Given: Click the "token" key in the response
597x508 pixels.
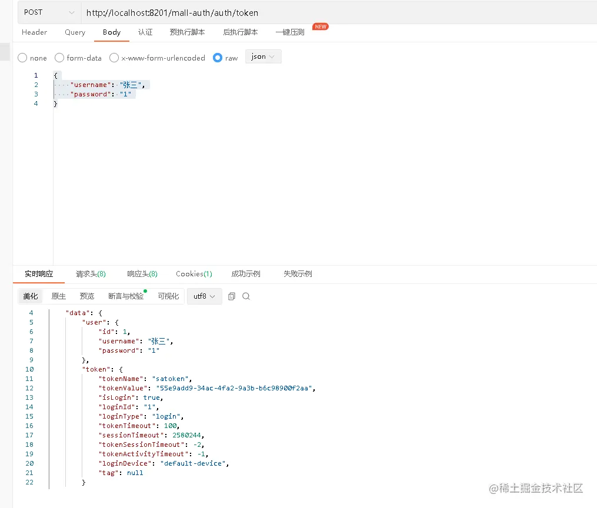Looking at the screenshot, I should coord(96,369).
